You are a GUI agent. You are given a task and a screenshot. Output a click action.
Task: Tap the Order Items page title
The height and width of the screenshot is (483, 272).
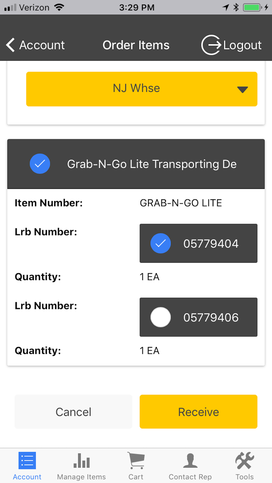[136, 45]
